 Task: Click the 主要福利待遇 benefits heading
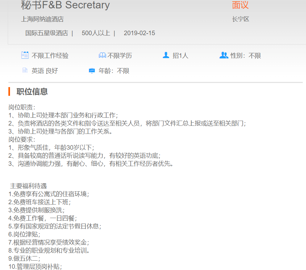(x=28, y=186)
